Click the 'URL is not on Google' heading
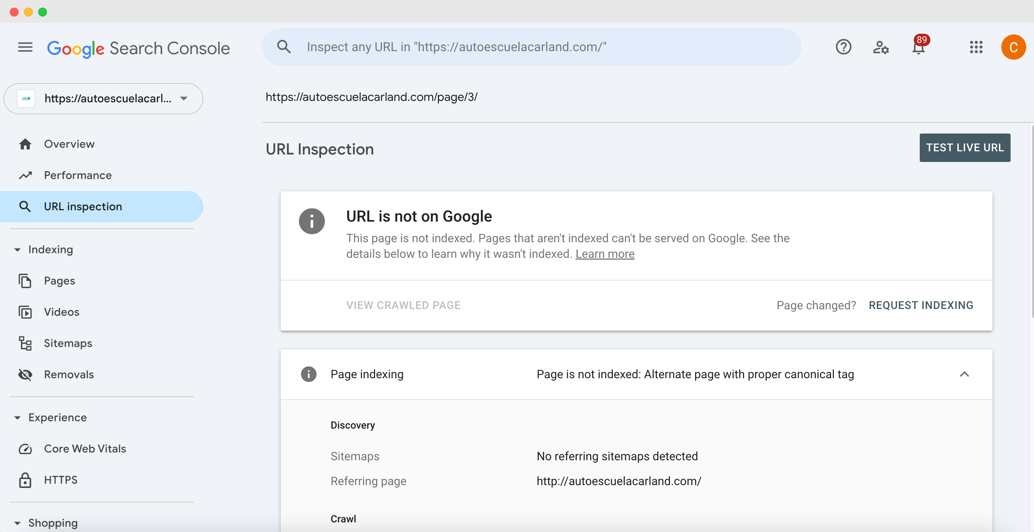Image resolution: width=1034 pixels, height=532 pixels. [419, 217]
